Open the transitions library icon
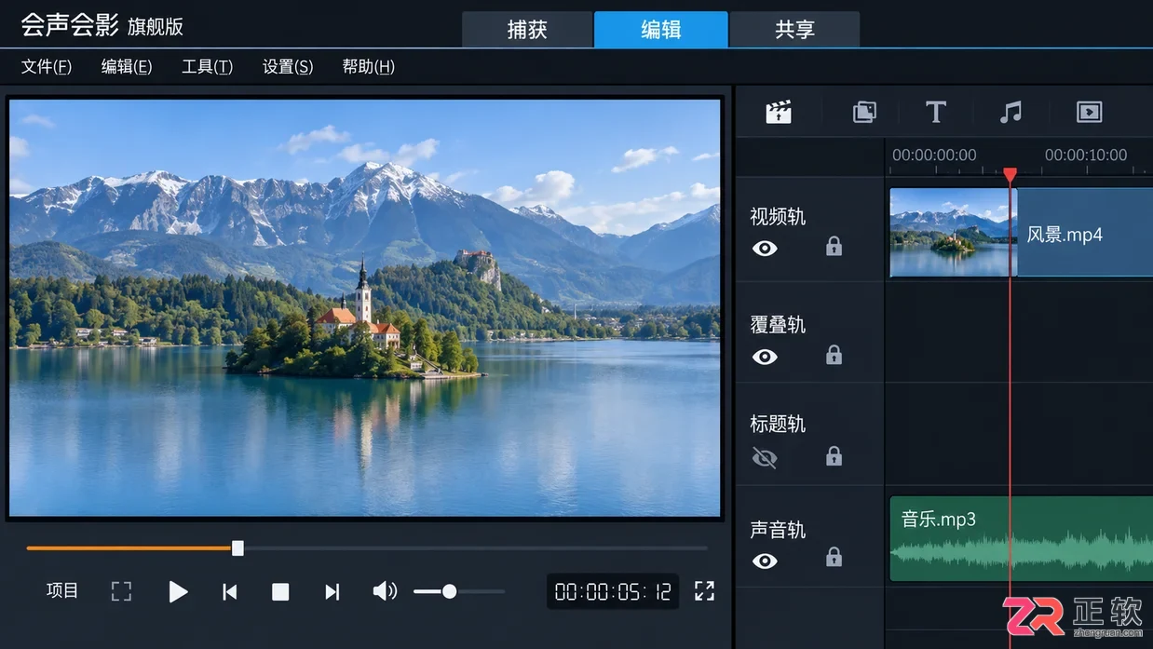This screenshot has height=649, width=1153. [x=864, y=113]
